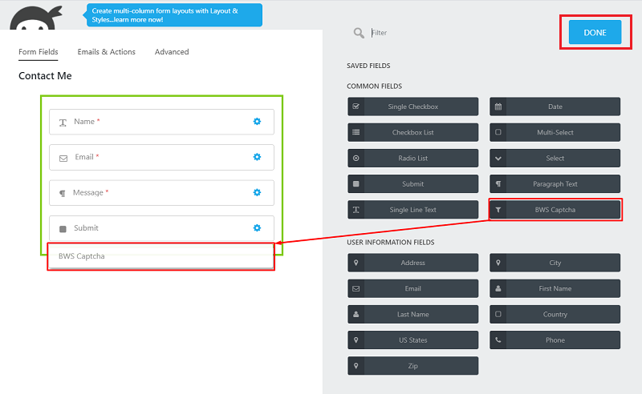Add an Address field
The height and width of the screenshot is (394, 642).
(413, 263)
